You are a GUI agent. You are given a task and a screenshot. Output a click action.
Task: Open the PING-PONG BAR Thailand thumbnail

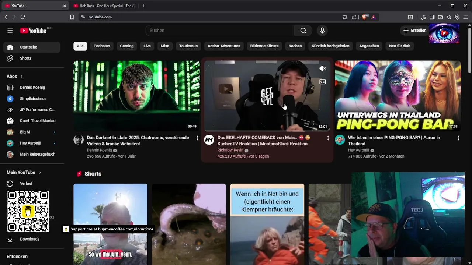tap(398, 96)
